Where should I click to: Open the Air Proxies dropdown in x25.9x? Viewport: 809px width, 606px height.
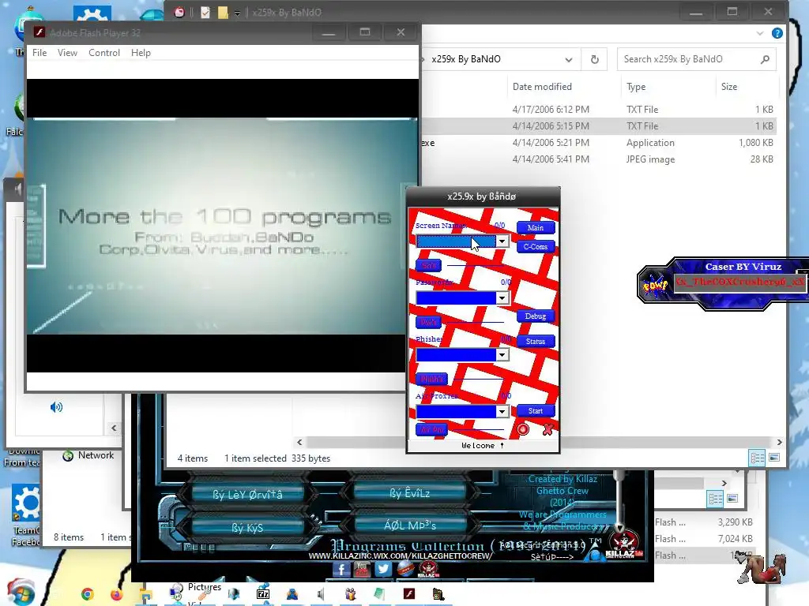coord(502,411)
